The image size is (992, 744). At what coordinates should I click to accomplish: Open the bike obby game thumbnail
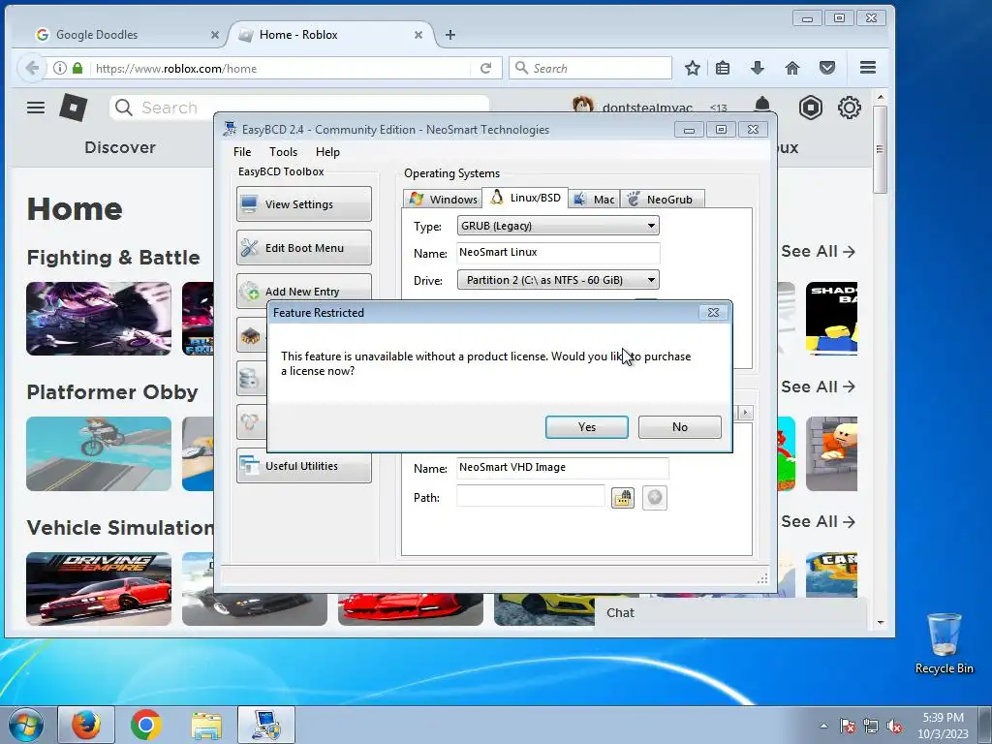(99, 453)
